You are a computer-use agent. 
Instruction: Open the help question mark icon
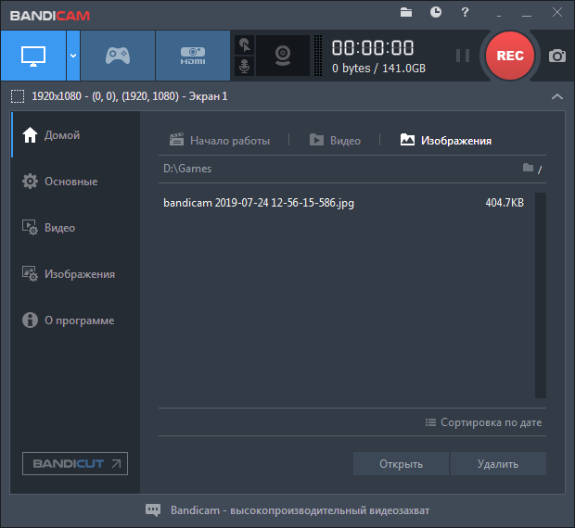(x=465, y=13)
